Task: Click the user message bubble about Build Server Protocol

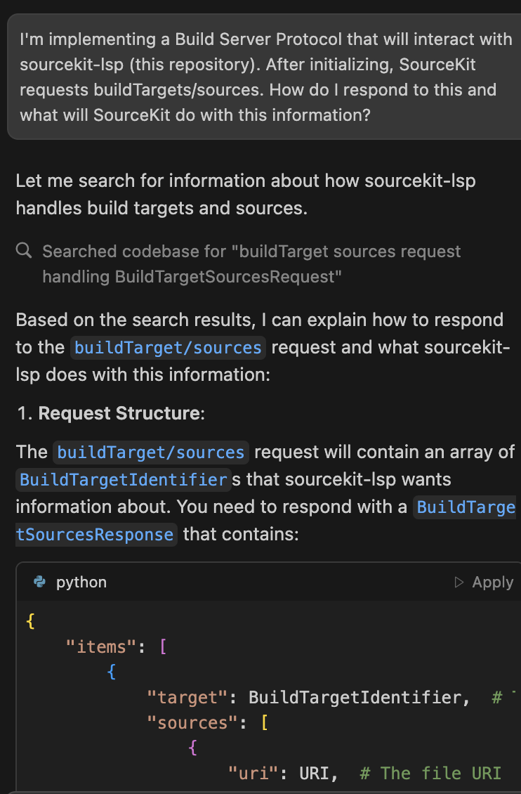Action: click(265, 77)
